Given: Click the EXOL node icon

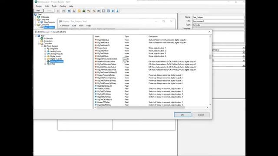Looking at the screenshot, I should click(x=48, y=64).
